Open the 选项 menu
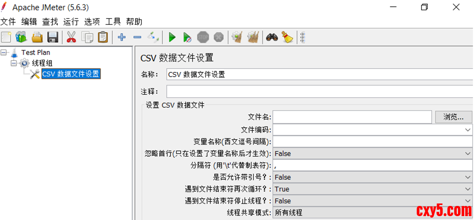The image size is (474, 220). coord(92,22)
